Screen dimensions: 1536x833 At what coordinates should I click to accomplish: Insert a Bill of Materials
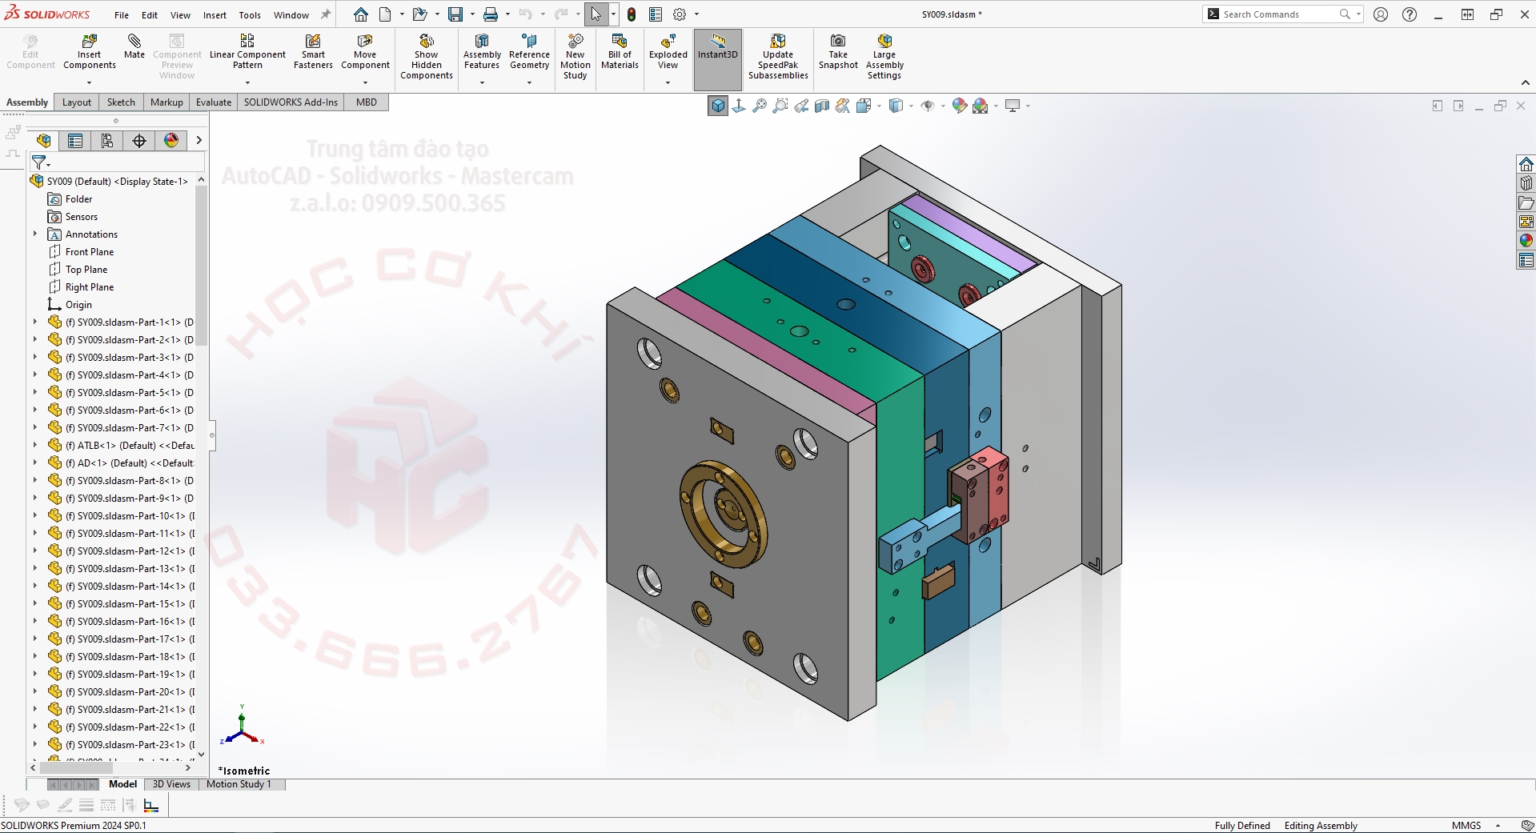[620, 52]
